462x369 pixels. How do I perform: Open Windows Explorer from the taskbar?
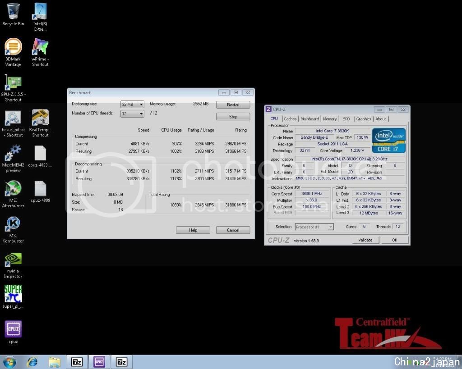(55, 362)
